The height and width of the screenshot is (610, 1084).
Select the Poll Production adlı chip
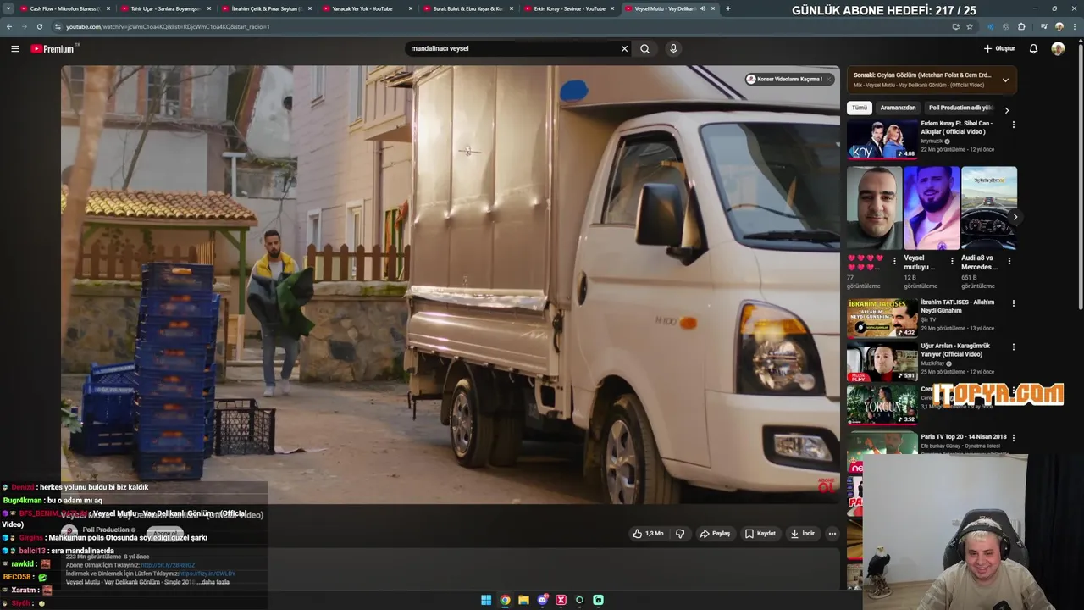(960, 108)
